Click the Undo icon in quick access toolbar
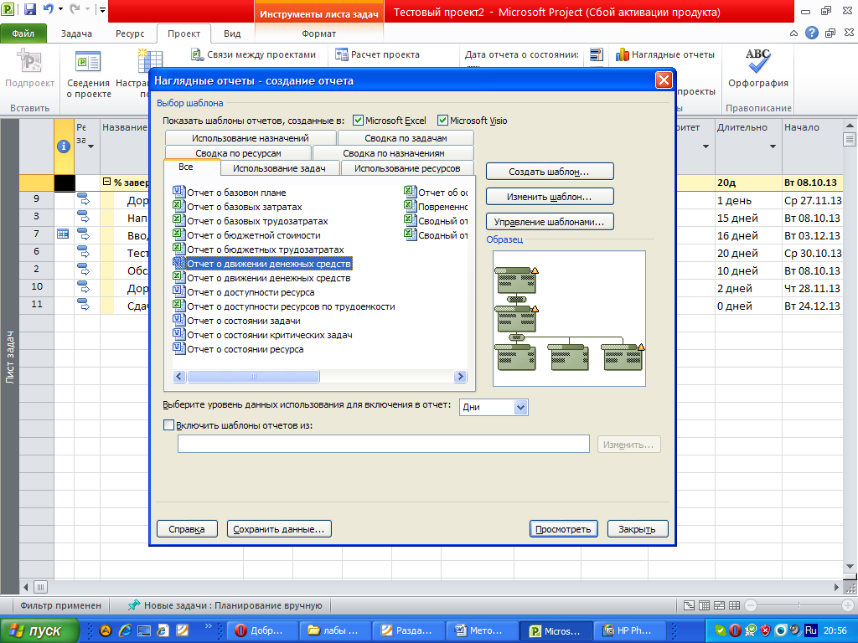The image size is (858, 643). point(48,9)
